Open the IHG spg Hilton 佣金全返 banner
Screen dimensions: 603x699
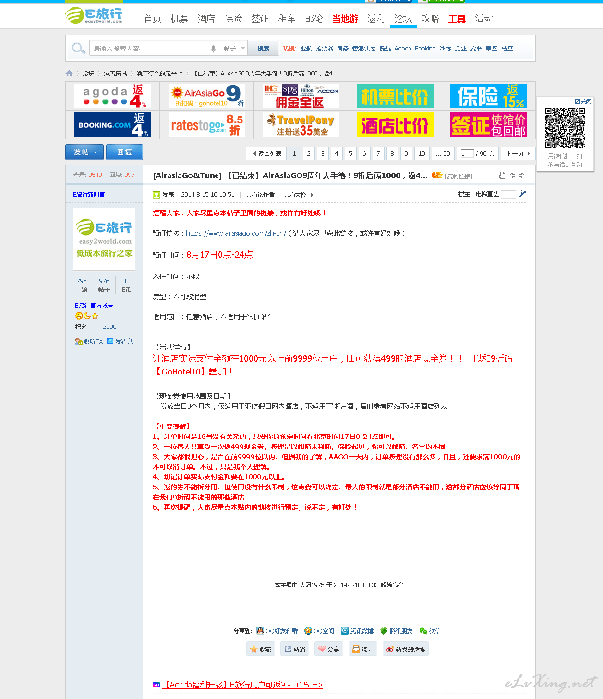(x=301, y=96)
